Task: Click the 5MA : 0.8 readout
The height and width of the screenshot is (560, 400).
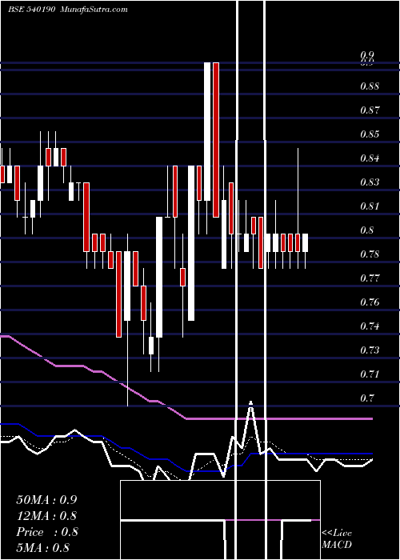Action: (43, 548)
